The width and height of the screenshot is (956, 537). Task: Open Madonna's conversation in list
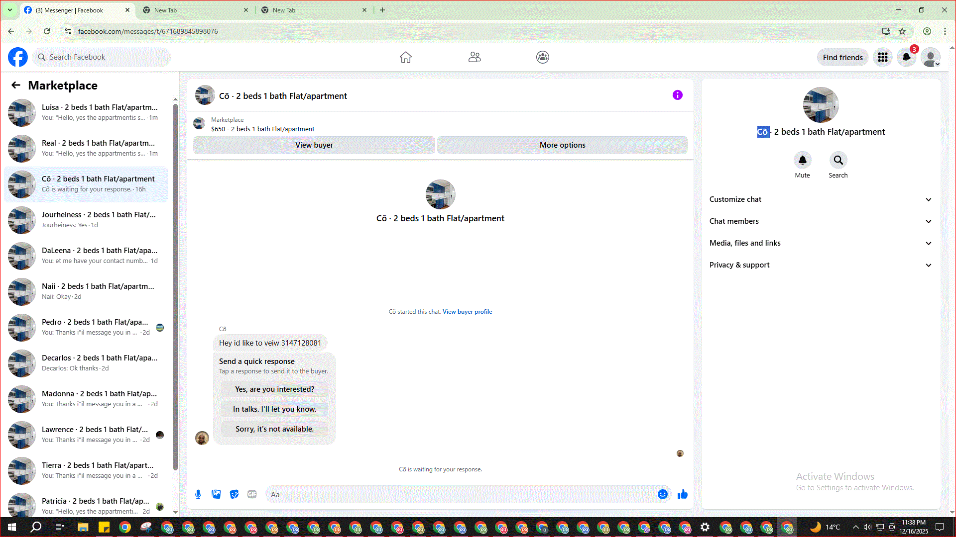coord(86,399)
